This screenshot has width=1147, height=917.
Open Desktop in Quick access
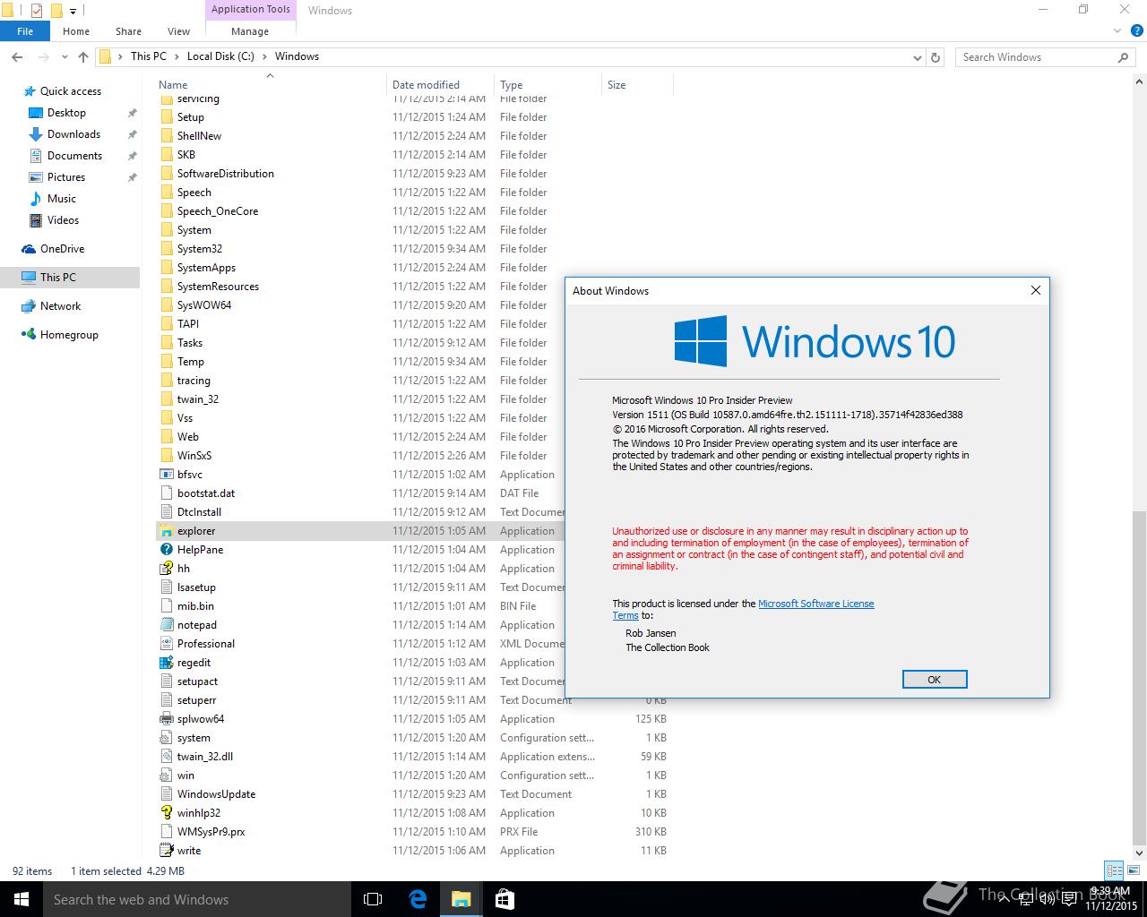coord(66,113)
